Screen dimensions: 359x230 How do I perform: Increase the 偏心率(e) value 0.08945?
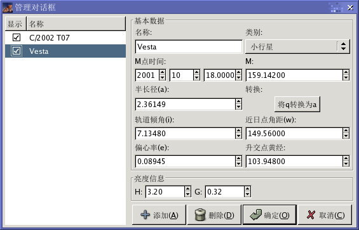pyautogui.click(x=238, y=159)
